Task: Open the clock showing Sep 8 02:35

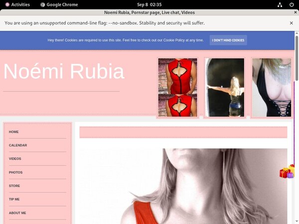Action: pyautogui.click(x=149, y=4)
